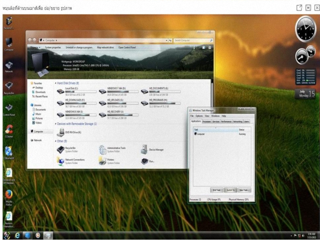Click System properties in Explorer toolbar
Viewport: 320px width, 240px height.
(x=53, y=47)
